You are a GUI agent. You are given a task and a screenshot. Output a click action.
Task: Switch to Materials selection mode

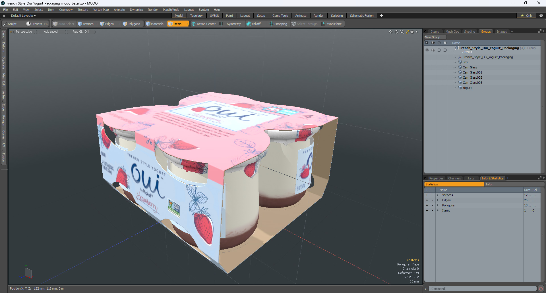155,24
